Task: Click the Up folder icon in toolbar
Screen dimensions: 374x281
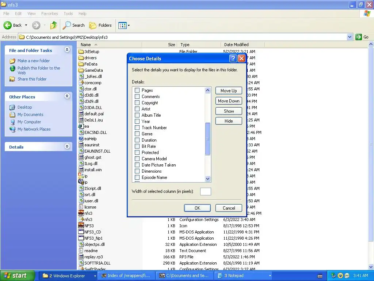Action: (53, 25)
